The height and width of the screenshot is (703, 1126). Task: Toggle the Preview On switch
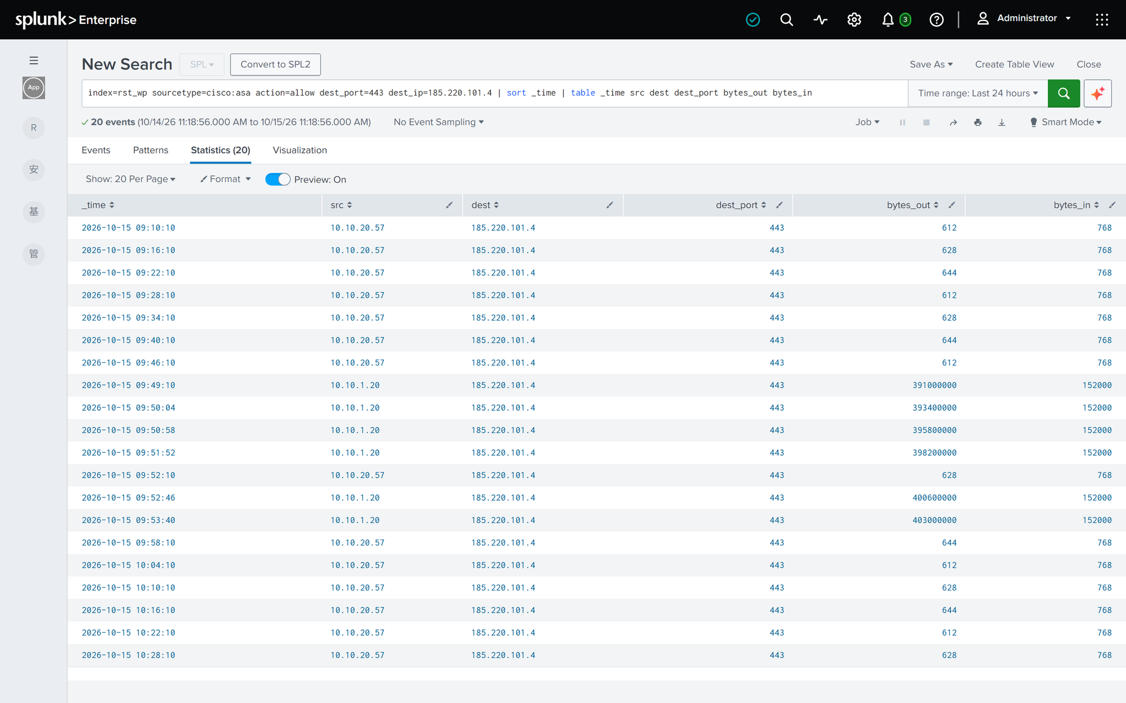click(x=277, y=179)
